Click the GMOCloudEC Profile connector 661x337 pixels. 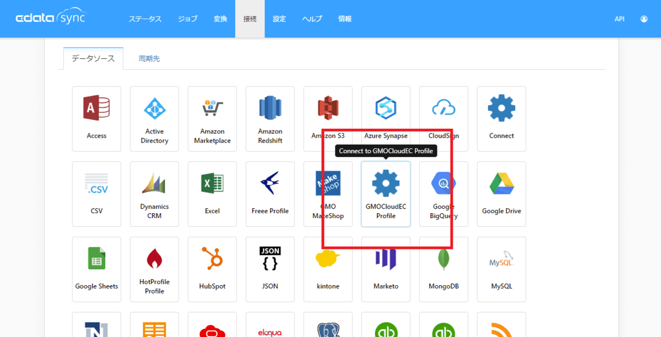coord(386,194)
